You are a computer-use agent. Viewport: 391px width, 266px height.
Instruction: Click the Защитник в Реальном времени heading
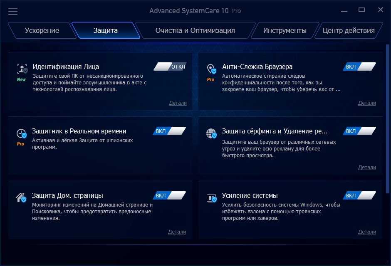(79, 131)
